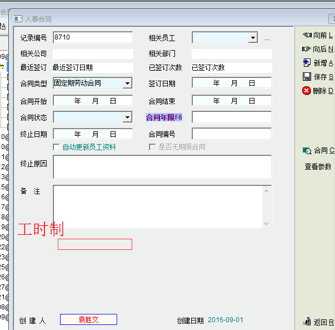Click the red 删除 (delete) icon
This screenshot has height=330, width=335.
point(307,91)
